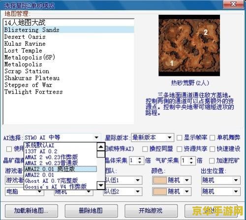Viewport: 246px width, 220px height.
Task: Choose the Steppes of War map
Action: 68,85
